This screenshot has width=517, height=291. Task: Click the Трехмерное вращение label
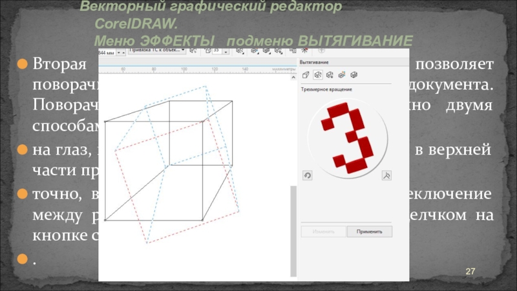coord(326,89)
